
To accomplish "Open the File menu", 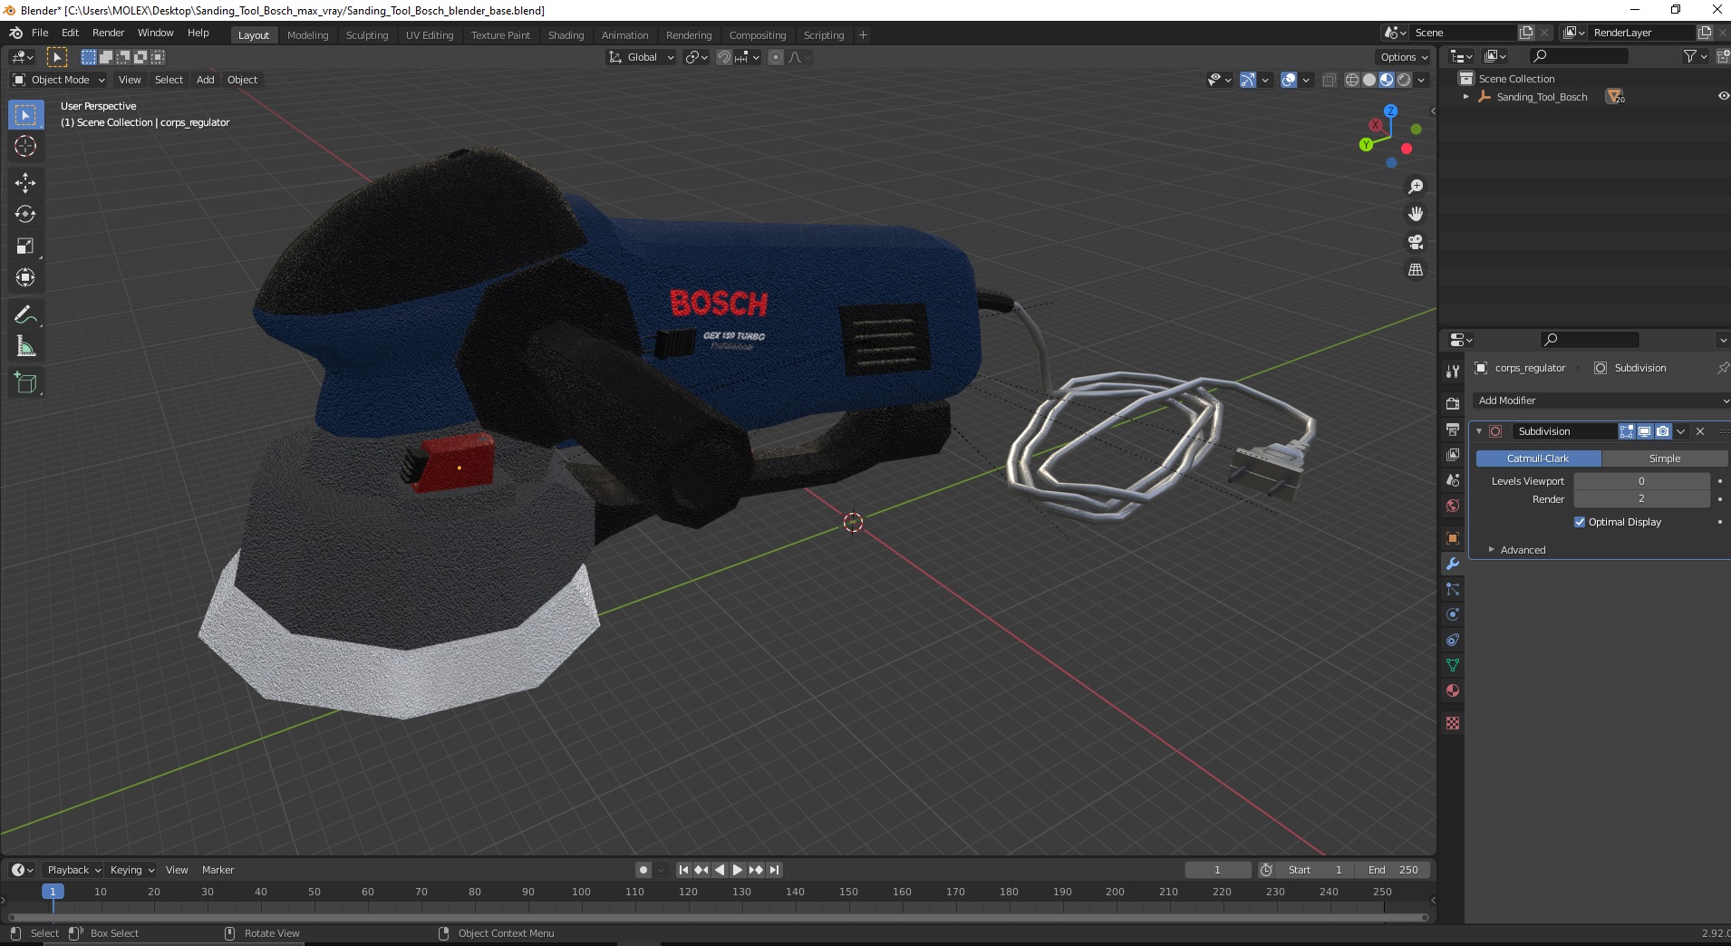I will [40, 33].
